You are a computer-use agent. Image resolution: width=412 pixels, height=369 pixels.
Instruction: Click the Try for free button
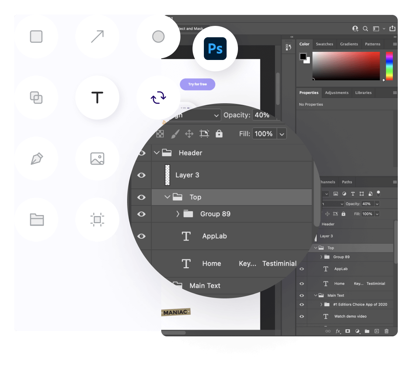pos(197,84)
